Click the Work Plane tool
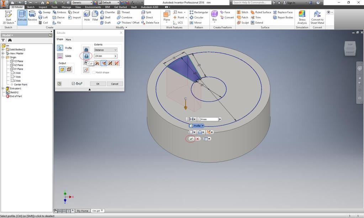 click(167, 17)
